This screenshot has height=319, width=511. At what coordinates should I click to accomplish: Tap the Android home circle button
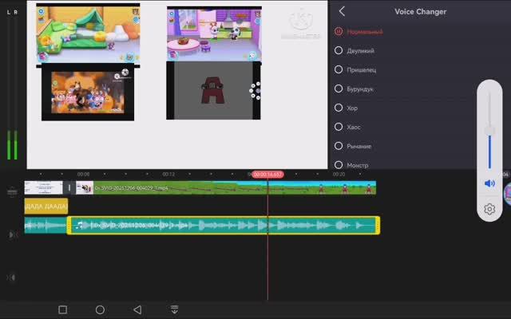(100, 309)
